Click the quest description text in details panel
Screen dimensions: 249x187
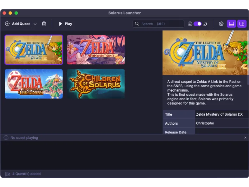[x=204, y=92]
